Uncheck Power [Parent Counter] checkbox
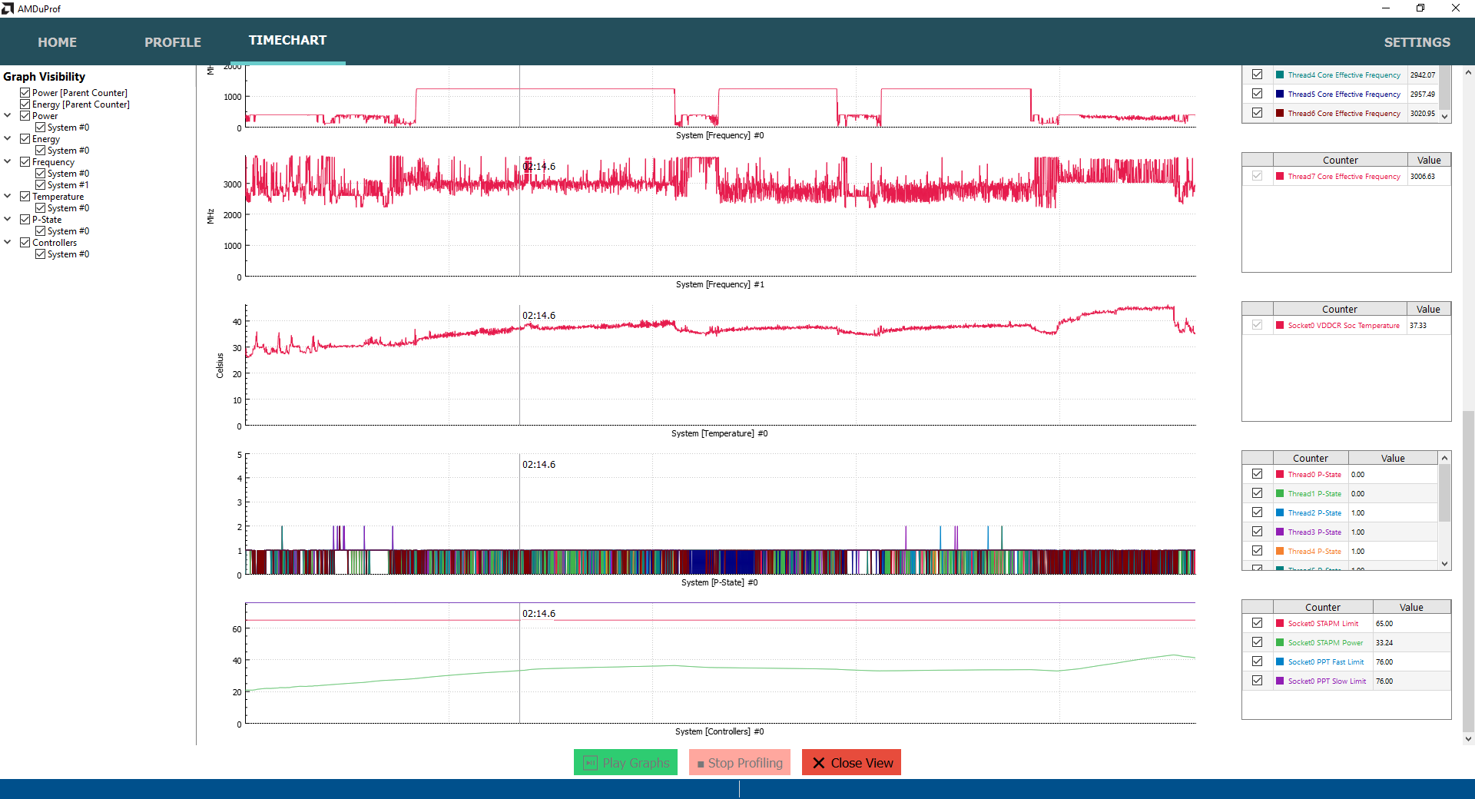The image size is (1475, 799). point(25,92)
